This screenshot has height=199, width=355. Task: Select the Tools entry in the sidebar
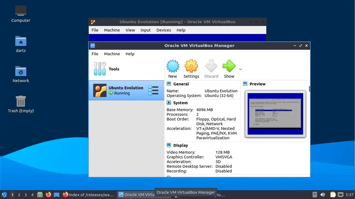tap(126, 69)
